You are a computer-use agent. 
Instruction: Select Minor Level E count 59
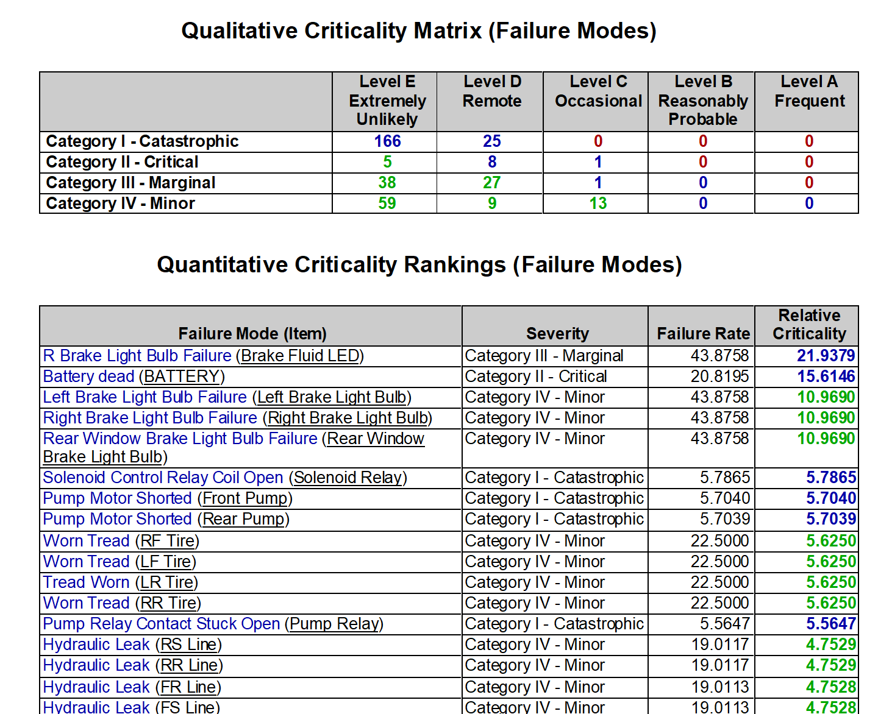point(387,203)
